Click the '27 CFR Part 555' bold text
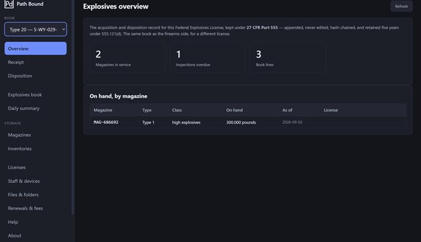 coord(262,28)
